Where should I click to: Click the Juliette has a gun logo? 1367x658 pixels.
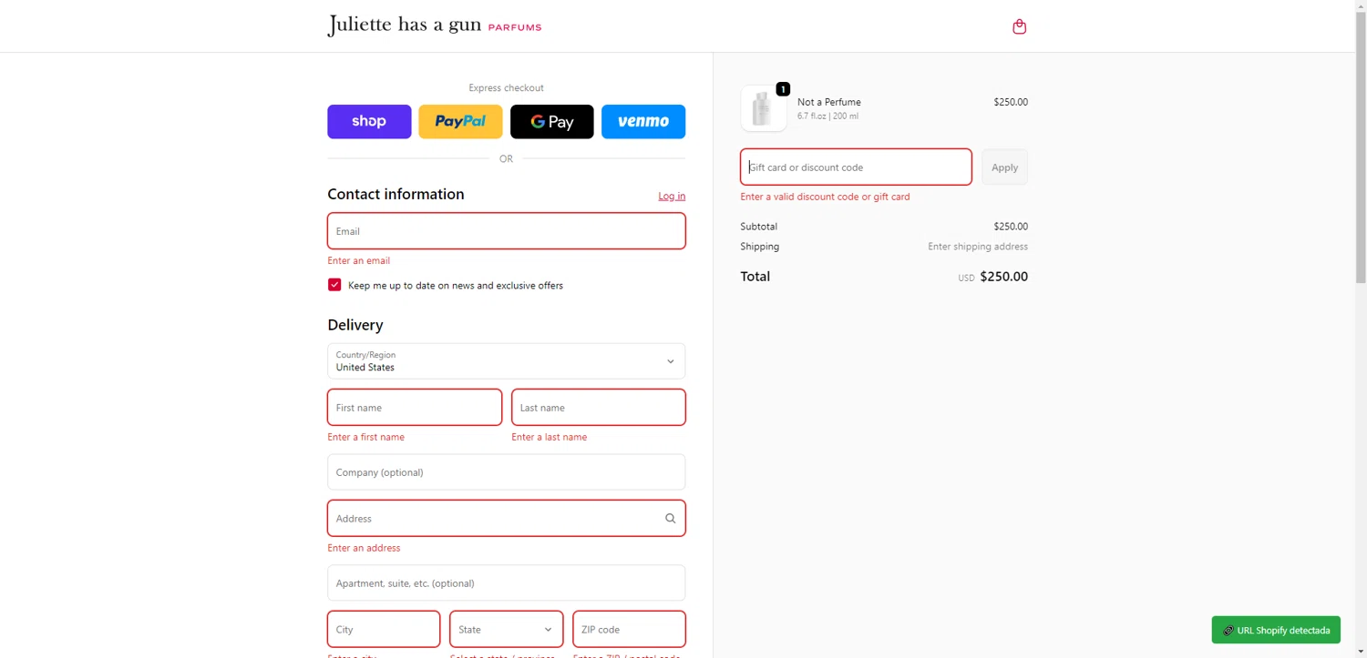[x=435, y=25]
